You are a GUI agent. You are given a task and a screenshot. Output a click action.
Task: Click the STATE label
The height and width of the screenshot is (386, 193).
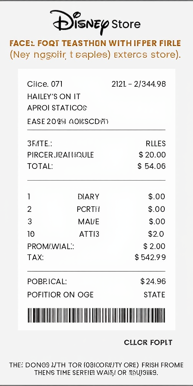[x=154, y=295]
